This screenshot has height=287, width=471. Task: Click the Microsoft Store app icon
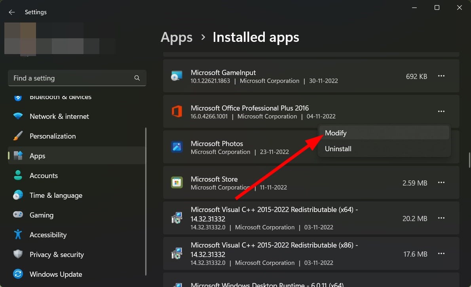pyautogui.click(x=177, y=183)
